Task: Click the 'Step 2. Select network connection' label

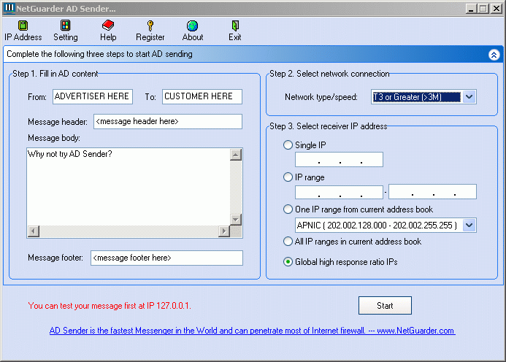Action: (x=329, y=74)
